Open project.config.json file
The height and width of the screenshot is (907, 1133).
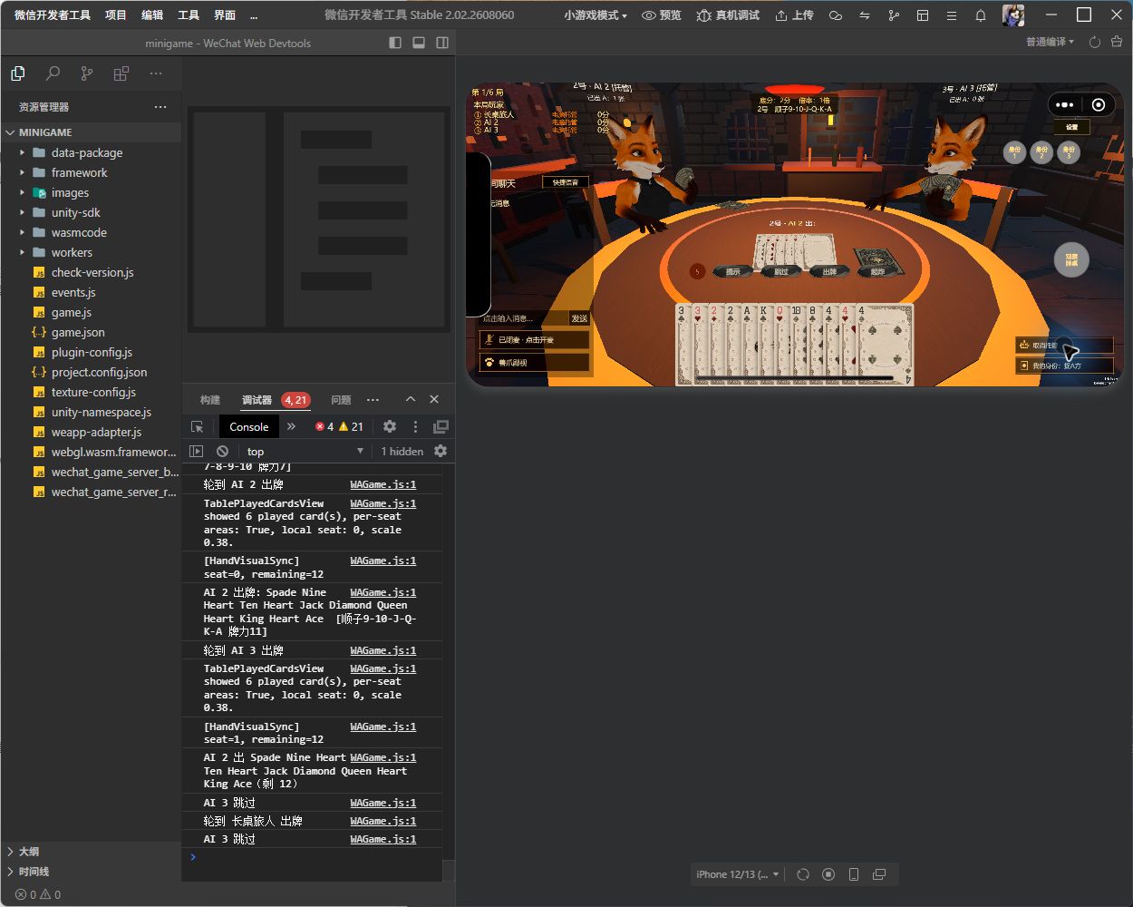[x=99, y=372]
